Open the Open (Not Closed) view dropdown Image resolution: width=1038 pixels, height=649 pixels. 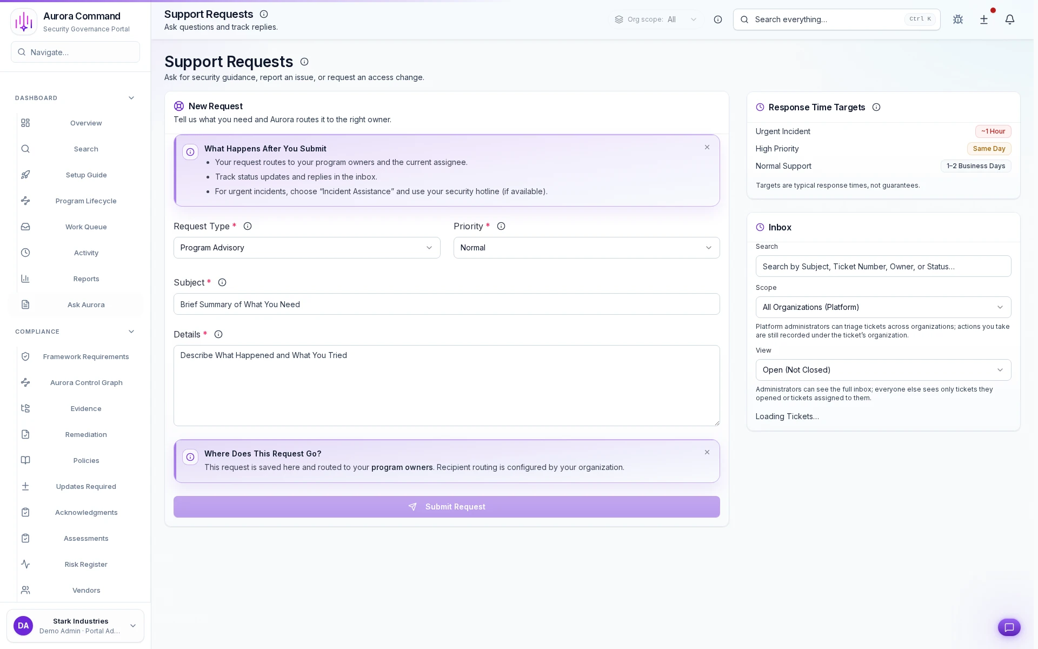pos(883,370)
